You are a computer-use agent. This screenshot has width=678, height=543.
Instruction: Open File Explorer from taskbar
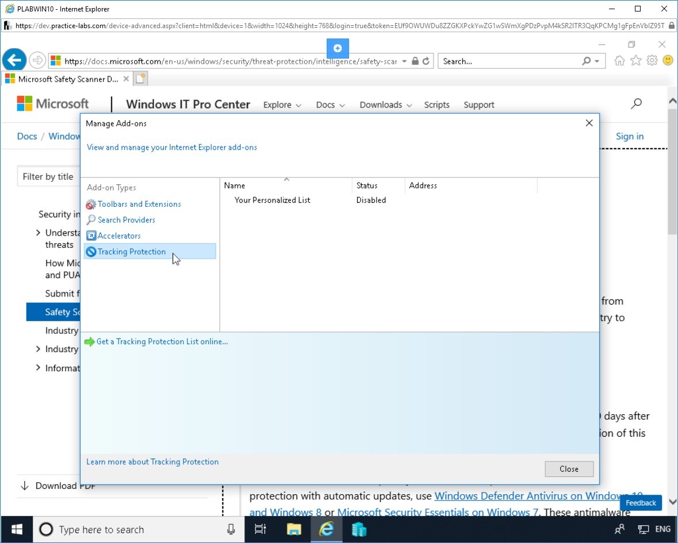(294, 529)
